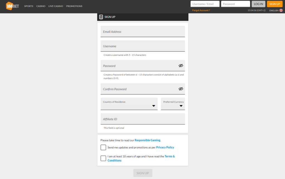285x179 pixels.
Task: Focus the Email Address field
Action: coord(143,32)
